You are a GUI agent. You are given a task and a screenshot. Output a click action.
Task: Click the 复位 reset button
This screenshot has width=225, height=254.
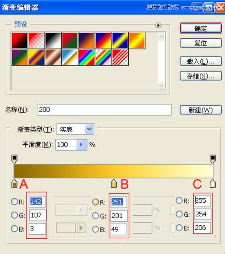tap(201, 43)
